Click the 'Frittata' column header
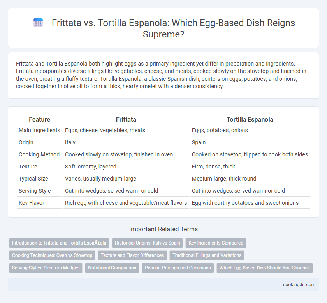This screenshot has width=327, height=303. pyautogui.click(x=126, y=120)
